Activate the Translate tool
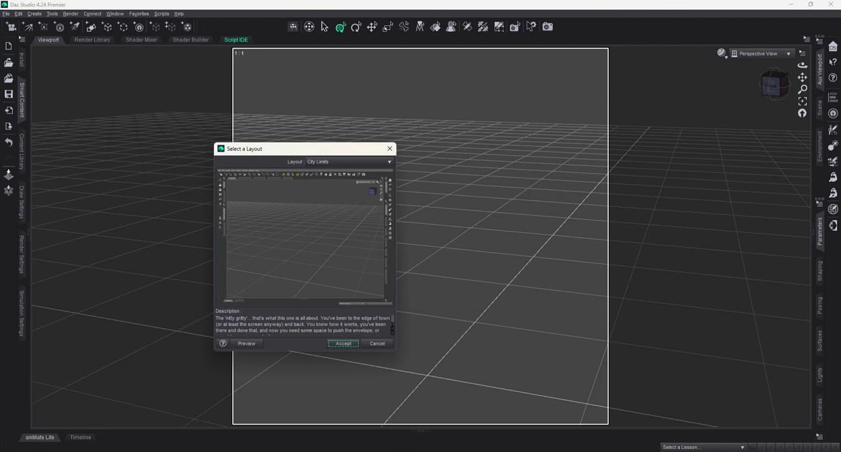Viewport: 841px width, 452px height. [372, 27]
